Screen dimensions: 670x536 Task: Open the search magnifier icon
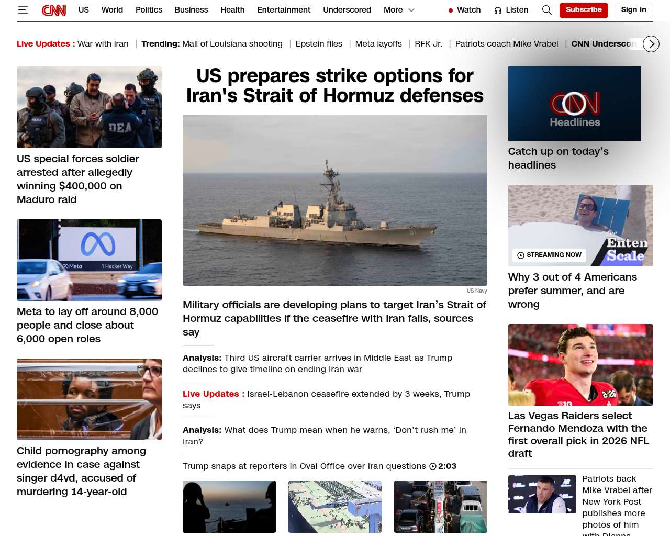pyautogui.click(x=547, y=10)
